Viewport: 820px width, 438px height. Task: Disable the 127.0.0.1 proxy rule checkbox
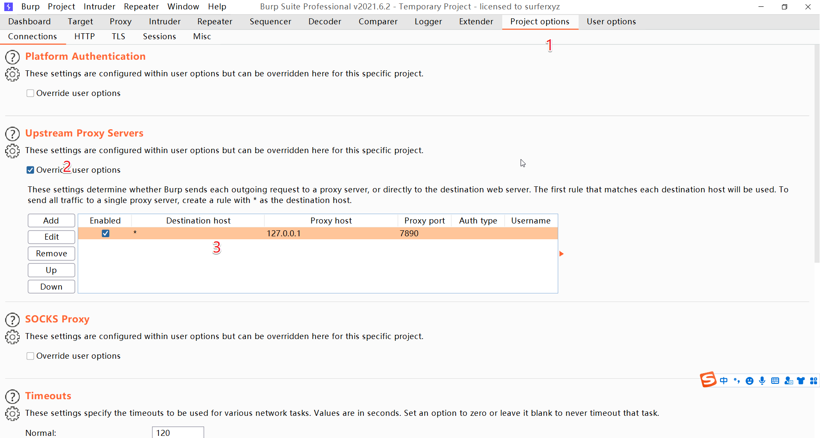105,233
